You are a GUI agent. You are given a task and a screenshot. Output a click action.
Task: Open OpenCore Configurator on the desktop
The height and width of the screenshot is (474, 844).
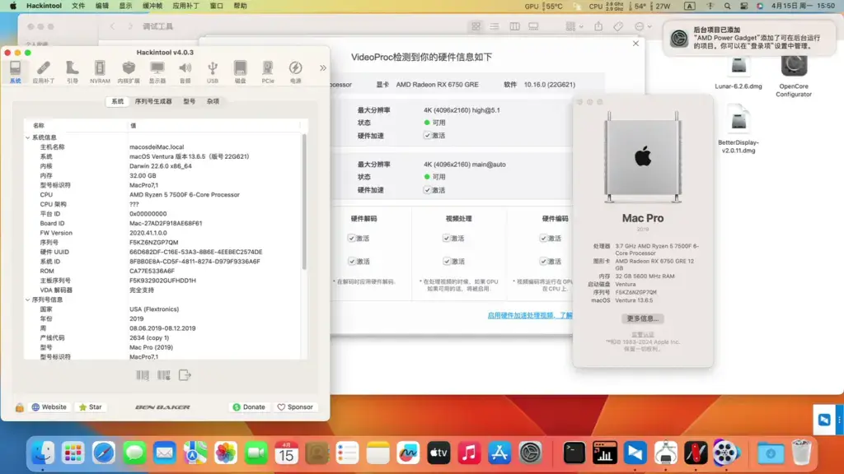[x=794, y=75]
